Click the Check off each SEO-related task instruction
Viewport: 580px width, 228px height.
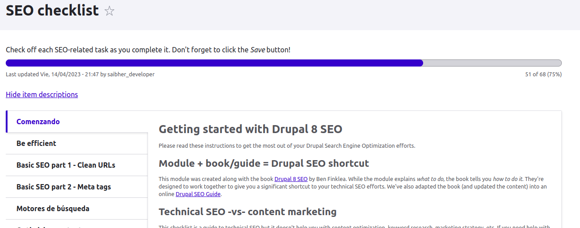(148, 50)
